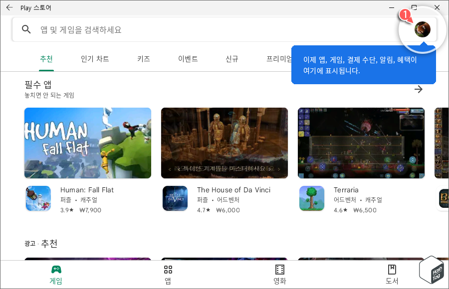Viewport: 449px width, 289px height.
Task: Switch to the 신규 tab
Action: point(231,59)
